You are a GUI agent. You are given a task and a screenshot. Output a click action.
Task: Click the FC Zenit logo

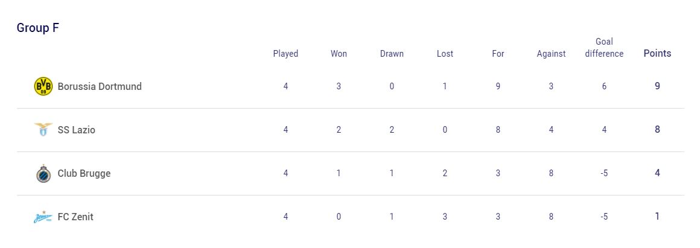click(x=43, y=217)
